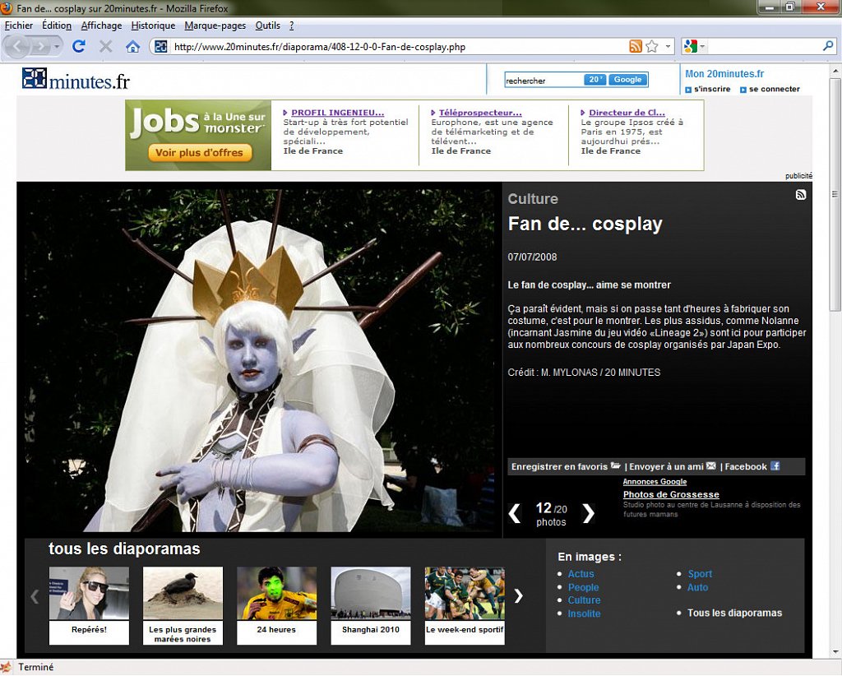Click the Insolite category link

point(585,613)
